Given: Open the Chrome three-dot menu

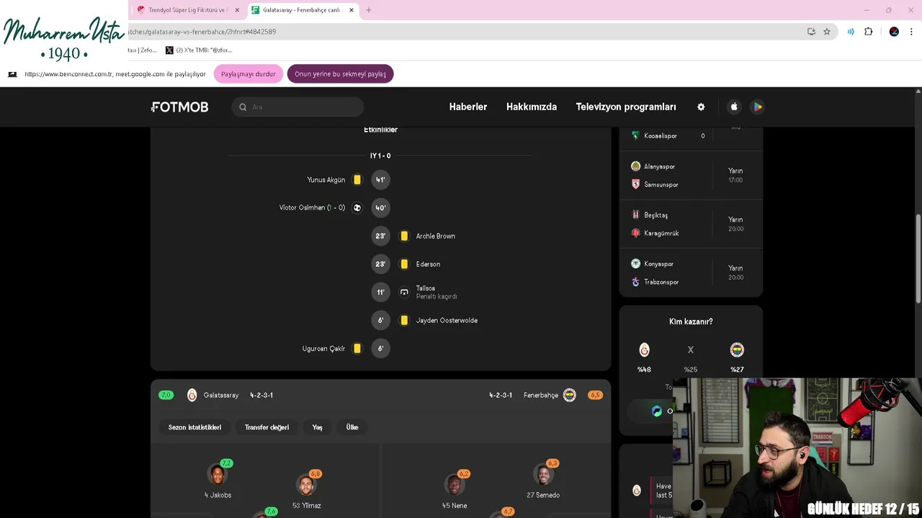Looking at the screenshot, I should (912, 32).
